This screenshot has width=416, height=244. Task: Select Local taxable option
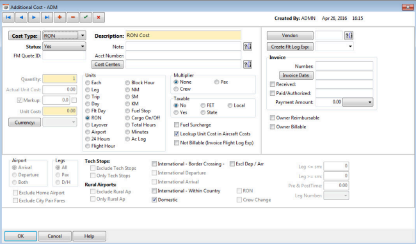pyautogui.click(x=230, y=105)
